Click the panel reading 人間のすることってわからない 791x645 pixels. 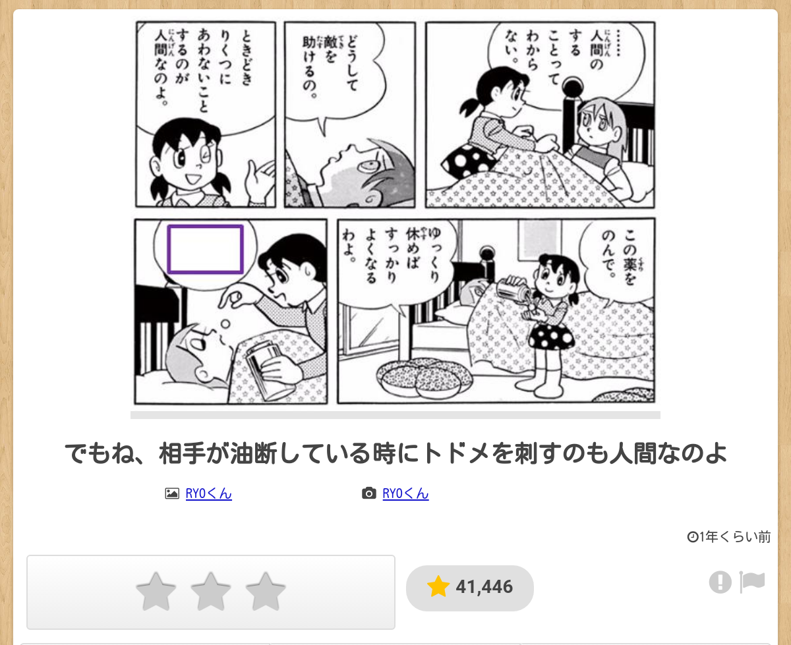pyautogui.click(x=541, y=115)
